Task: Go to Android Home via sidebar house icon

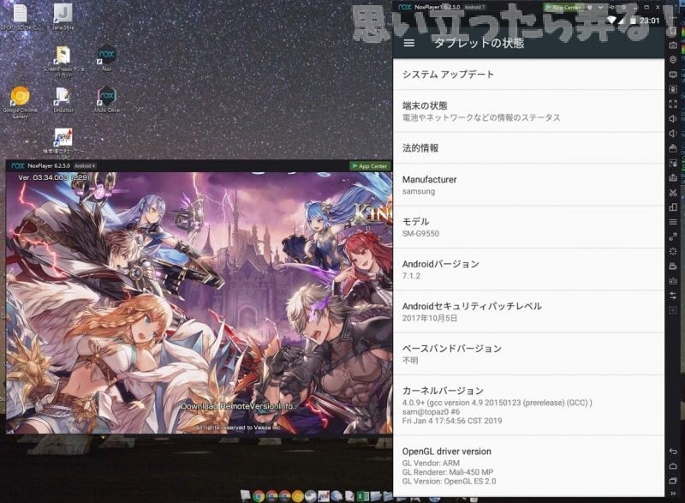Action: click(673, 466)
